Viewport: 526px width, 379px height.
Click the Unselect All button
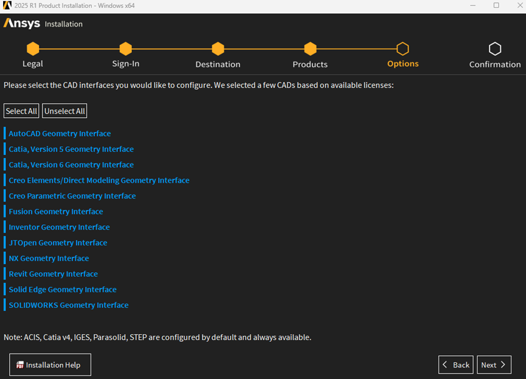(64, 111)
